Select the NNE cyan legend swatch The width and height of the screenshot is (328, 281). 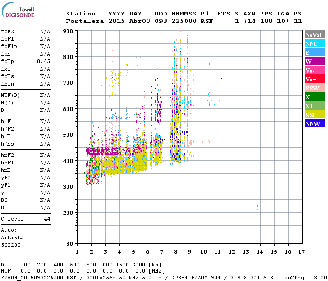(315, 44)
